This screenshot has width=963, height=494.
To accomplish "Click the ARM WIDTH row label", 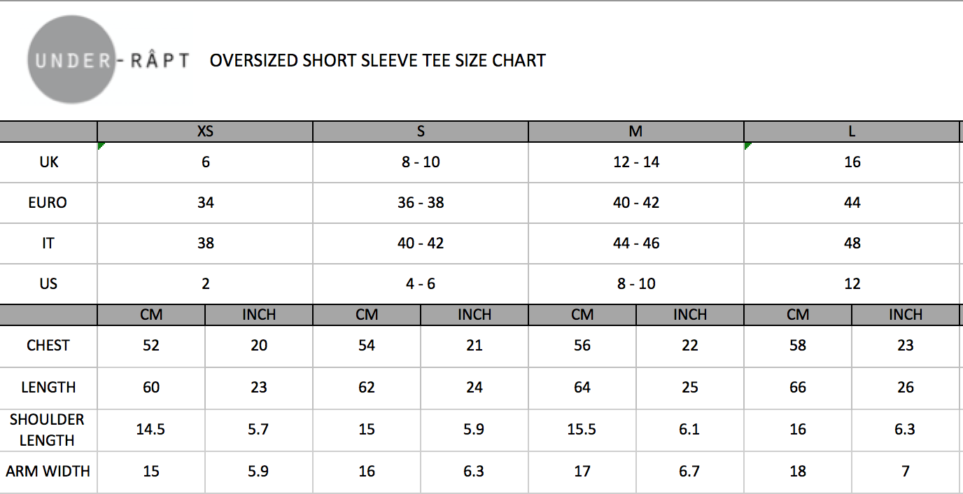I will point(48,472).
